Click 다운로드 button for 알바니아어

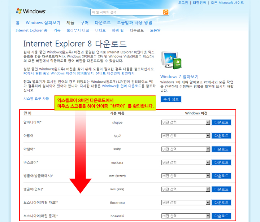tap(221, 122)
